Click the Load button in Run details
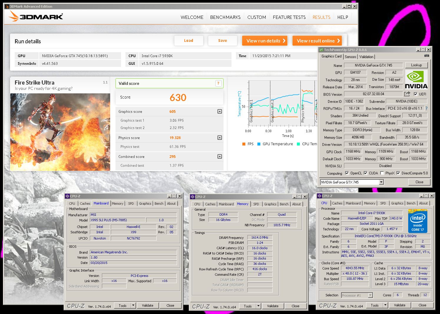Image resolution: width=440 pixels, height=314 pixels. click(189, 41)
